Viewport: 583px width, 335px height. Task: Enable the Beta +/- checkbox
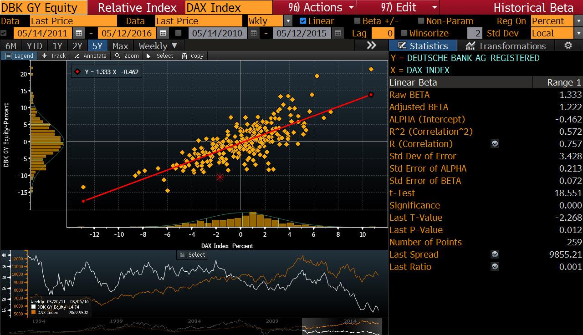(358, 21)
